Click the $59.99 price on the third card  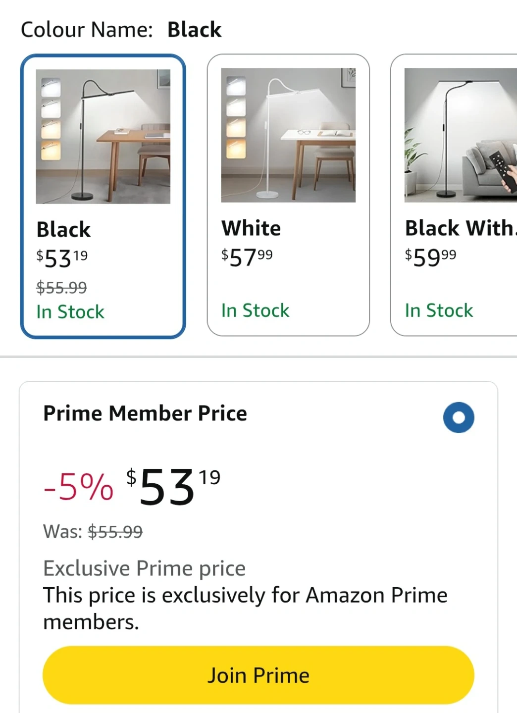pos(430,257)
